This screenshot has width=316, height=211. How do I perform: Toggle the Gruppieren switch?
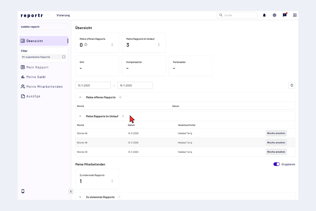coord(276,164)
